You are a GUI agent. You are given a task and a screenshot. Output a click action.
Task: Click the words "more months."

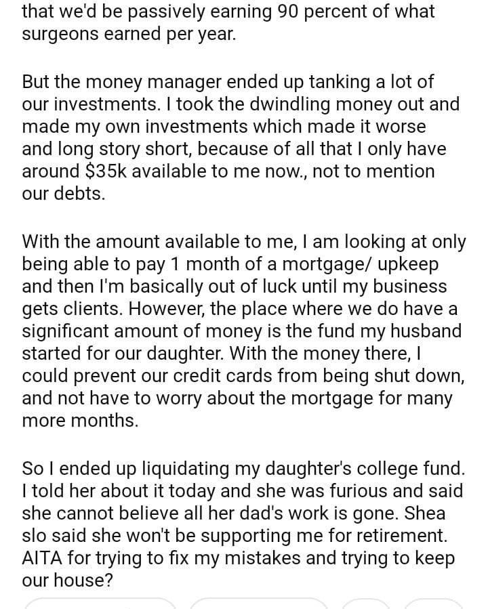(x=80, y=420)
